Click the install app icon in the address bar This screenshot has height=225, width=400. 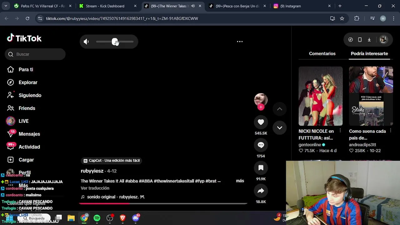pos(332,18)
